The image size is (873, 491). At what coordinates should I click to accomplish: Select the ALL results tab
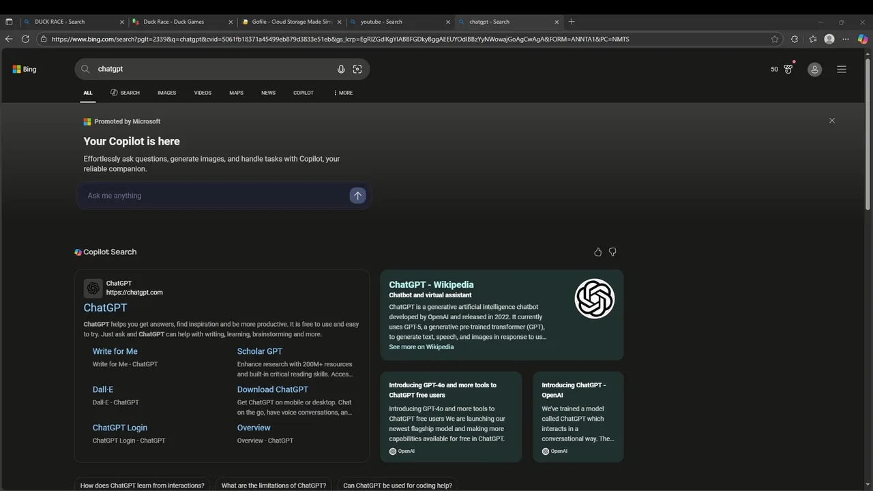[88, 93]
